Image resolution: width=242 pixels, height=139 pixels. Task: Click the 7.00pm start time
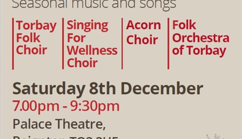[x=36, y=106]
